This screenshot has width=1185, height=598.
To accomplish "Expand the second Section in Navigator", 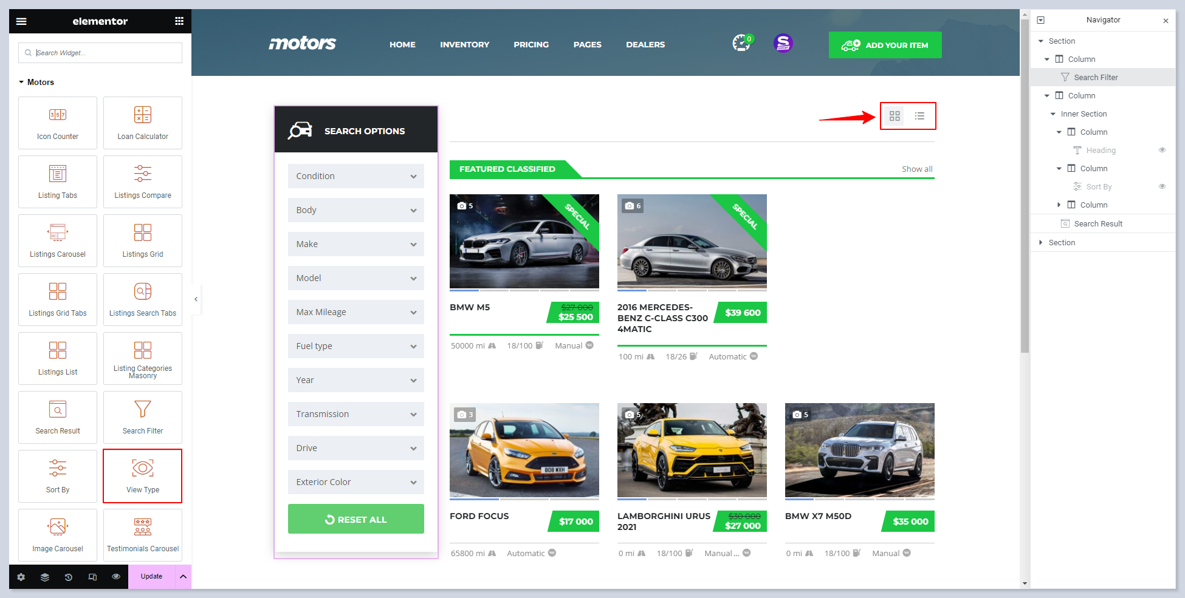I will pos(1041,242).
